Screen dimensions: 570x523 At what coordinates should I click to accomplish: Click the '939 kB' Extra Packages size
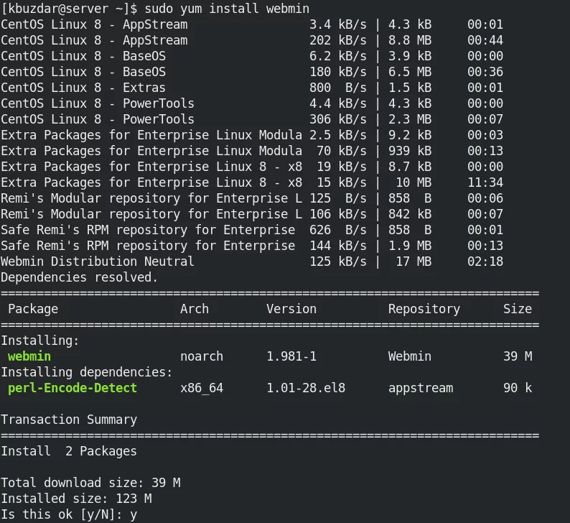pyautogui.click(x=410, y=151)
